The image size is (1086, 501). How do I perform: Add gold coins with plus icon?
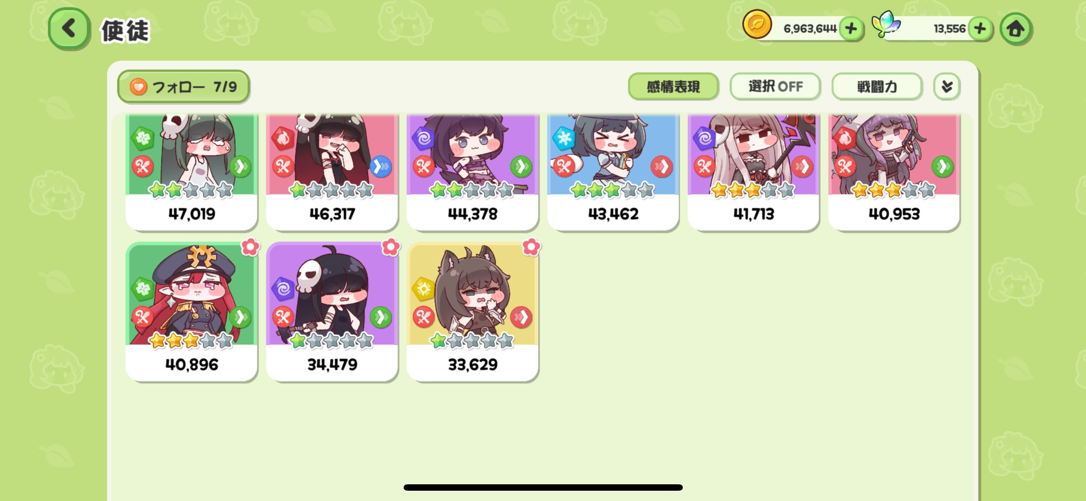851,29
